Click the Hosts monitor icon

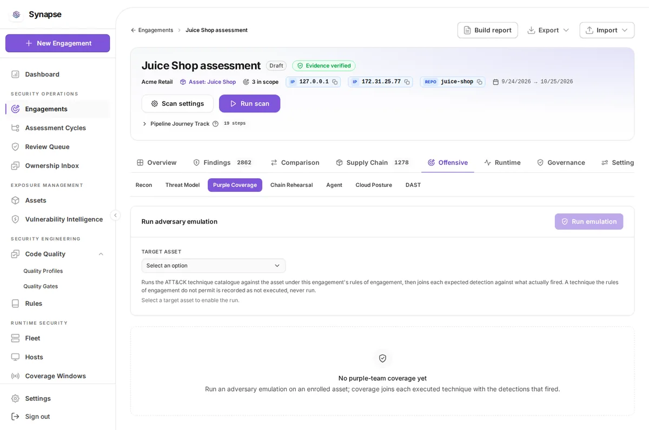pyautogui.click(x=15, y=357)
